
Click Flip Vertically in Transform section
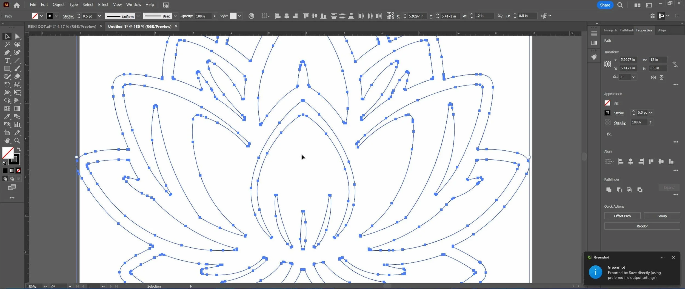[661, 78]
